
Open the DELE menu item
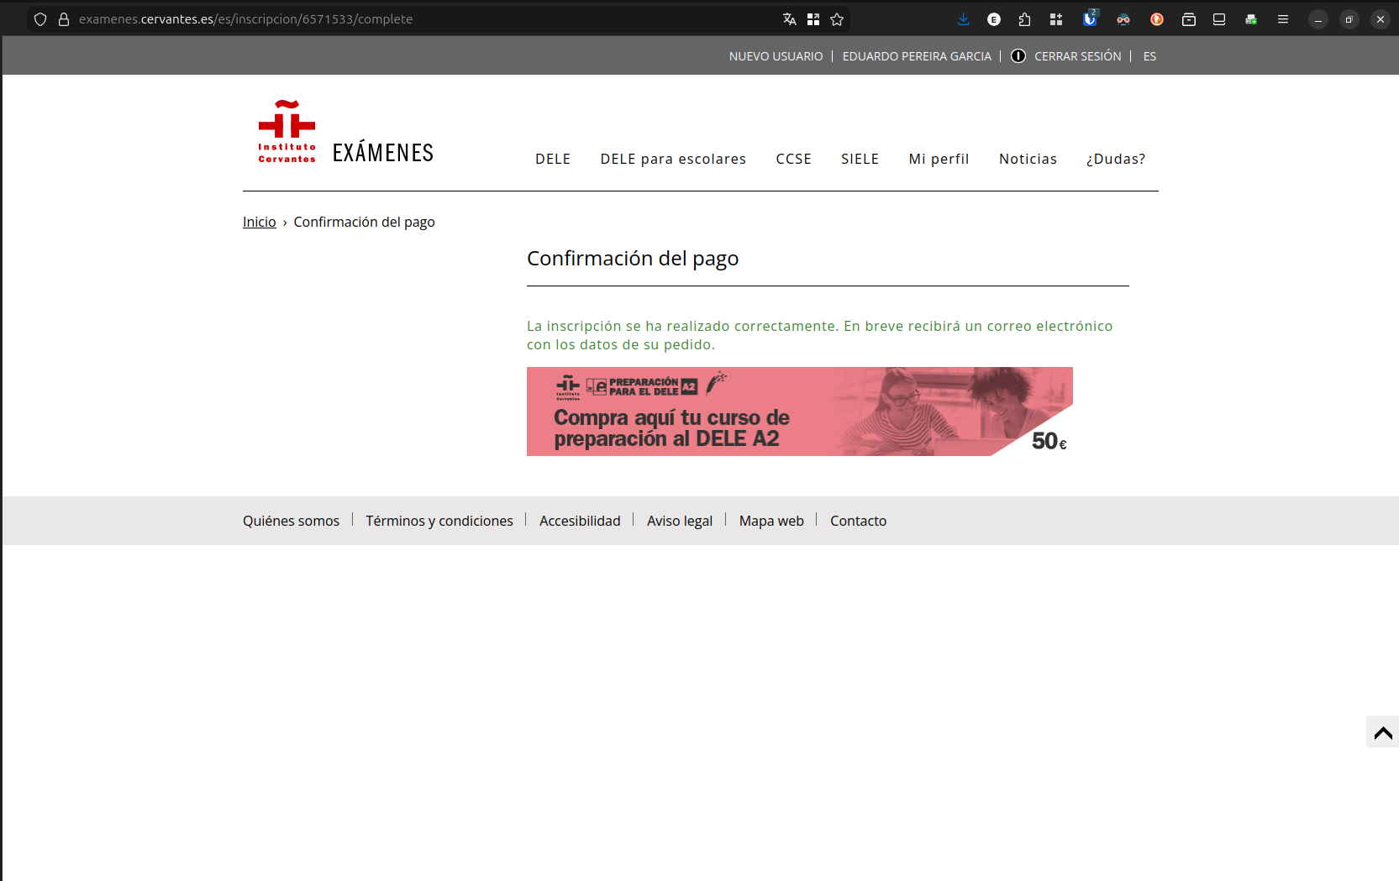pyautogui.click(x=553, y=159)
